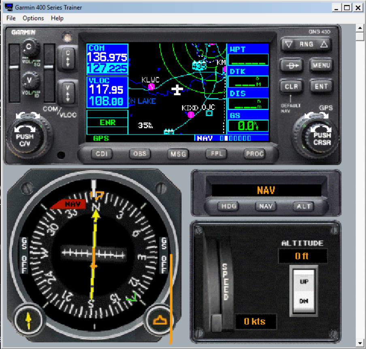
Task: Click the scrollbar down arrow
Action: click(360, 343)
